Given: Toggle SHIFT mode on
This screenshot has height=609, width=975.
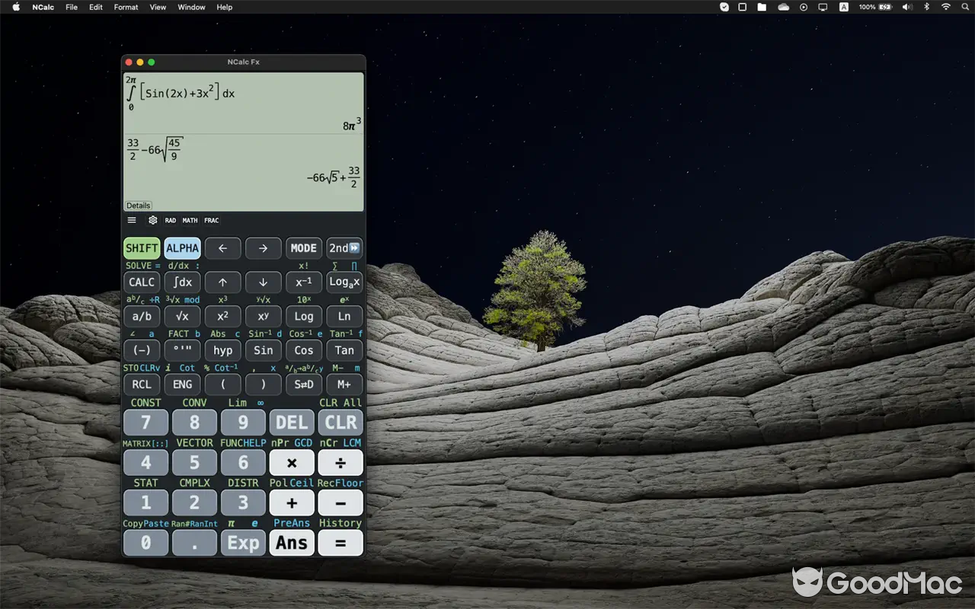Looking at the screenshot, I should (141, 247).
